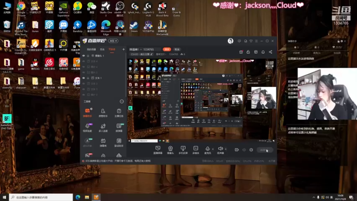Toggle visibility of 文本 4 layer
The width and height of the screenshot is (357, 201).
click(83, 61)
